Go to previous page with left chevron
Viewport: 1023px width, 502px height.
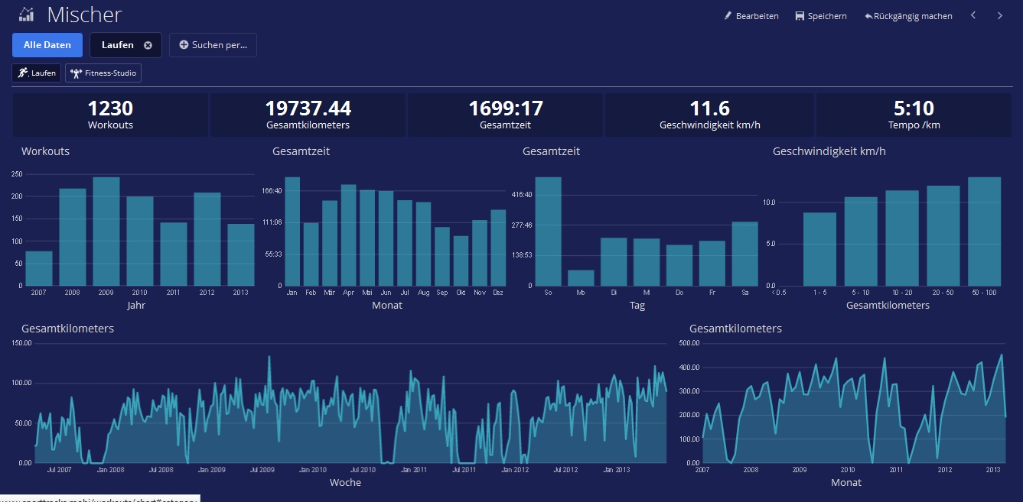pyautogui.click(x=973, y=15)
